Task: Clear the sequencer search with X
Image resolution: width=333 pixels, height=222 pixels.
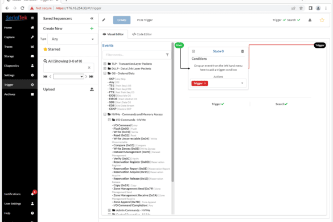Action: coord(89,68)
